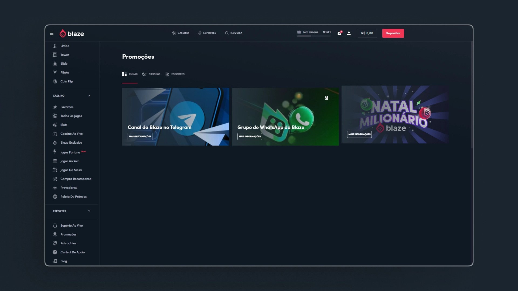Collapse the Cassino section in the sidebar
This screenshot has width=518, height=291.
89,95
